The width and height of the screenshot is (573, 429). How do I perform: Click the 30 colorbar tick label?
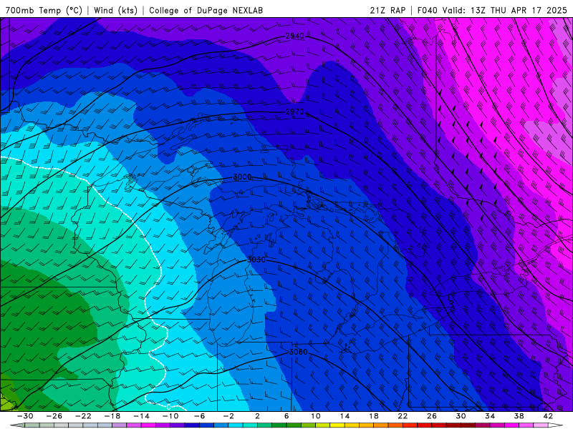(461, 416)
